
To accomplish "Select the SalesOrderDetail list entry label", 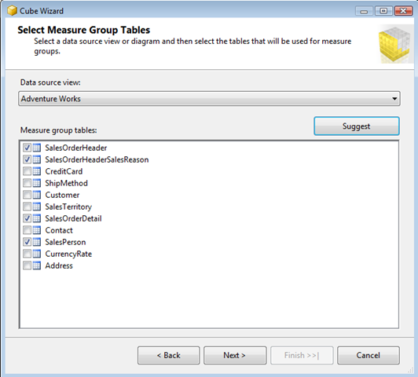I will [x=73, y=218].
